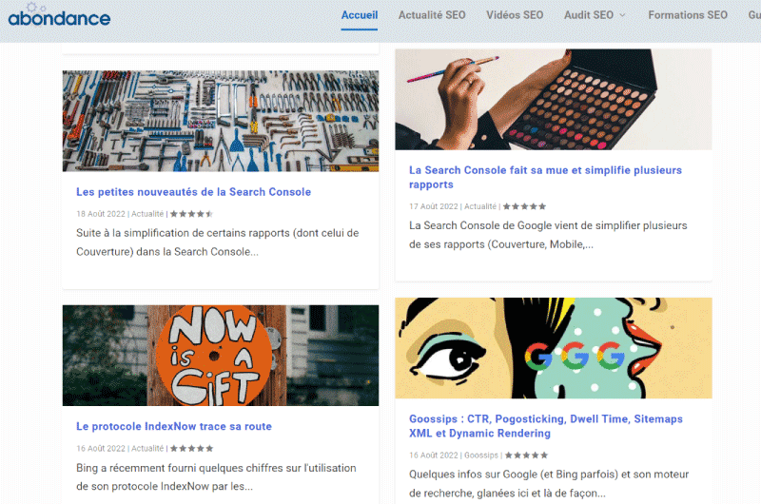Click the 'Quelques infos sur Google' excerpt
Image resolution: width=761 pixels, height=504 pixels.
[549, 484]
